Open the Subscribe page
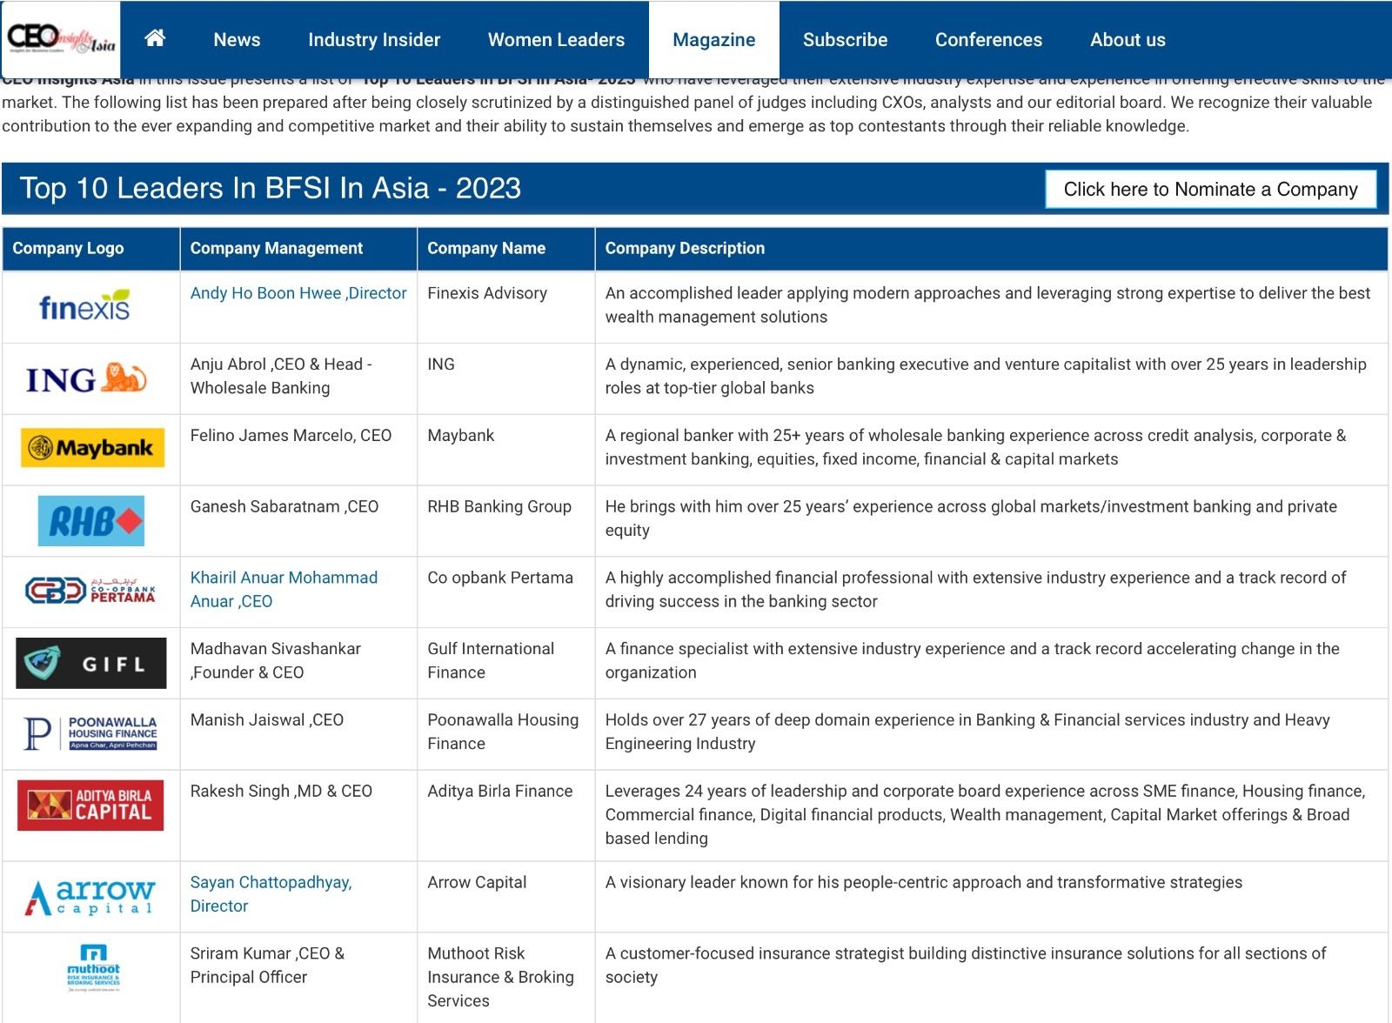 click(845, 40)
